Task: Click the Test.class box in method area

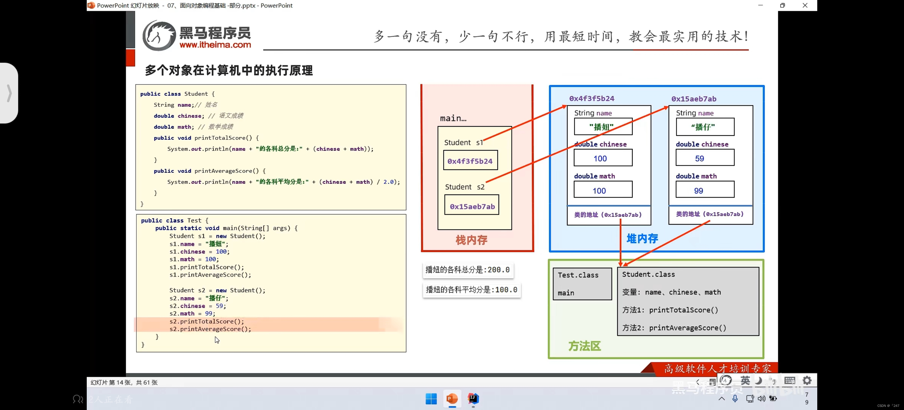Action: point(582,284)
